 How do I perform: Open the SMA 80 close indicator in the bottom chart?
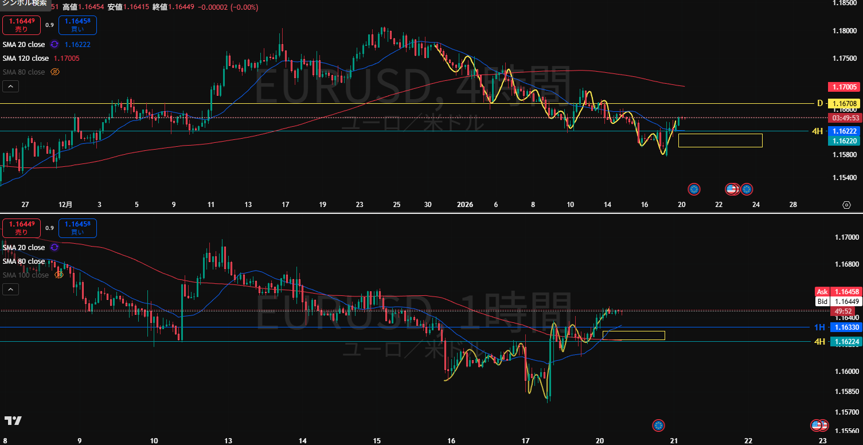[24, 261]
